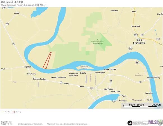Click the route 981 highway shield

[x=138, y=62]
